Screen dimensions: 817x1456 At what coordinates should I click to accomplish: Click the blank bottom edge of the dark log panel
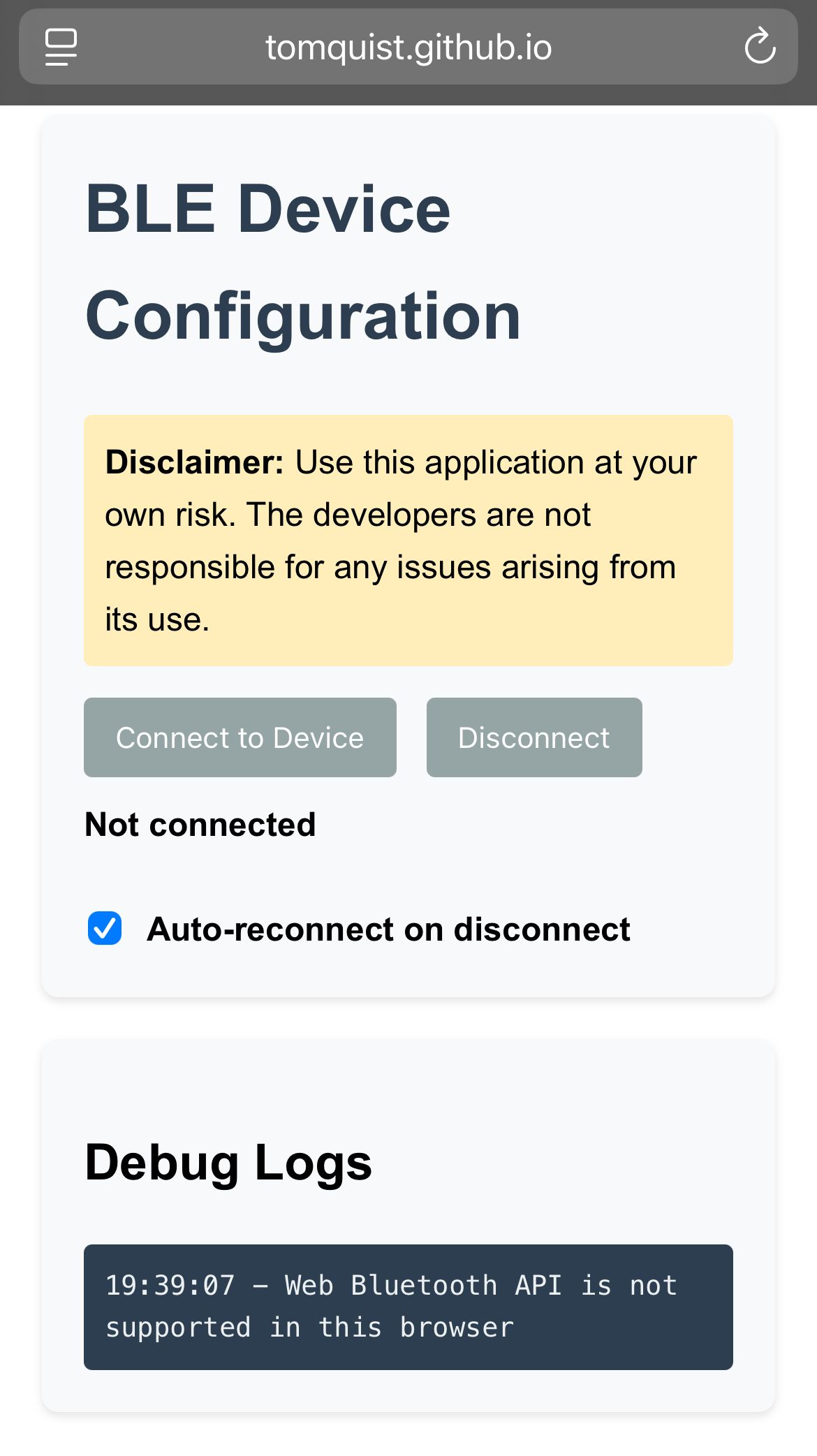click(x=408, y=1359)
